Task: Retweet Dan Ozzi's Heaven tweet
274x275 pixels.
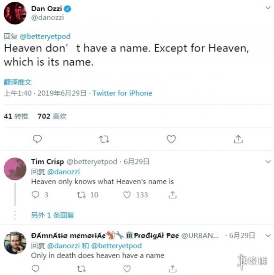Action: click(104, 139)
